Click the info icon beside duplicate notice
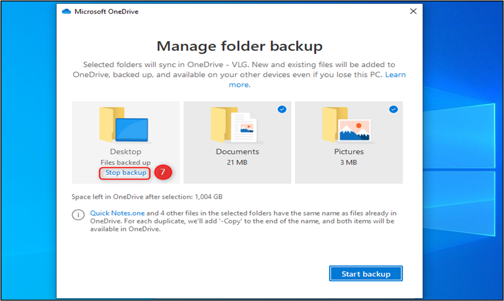The image size is (504, 301). coord(78,215)
